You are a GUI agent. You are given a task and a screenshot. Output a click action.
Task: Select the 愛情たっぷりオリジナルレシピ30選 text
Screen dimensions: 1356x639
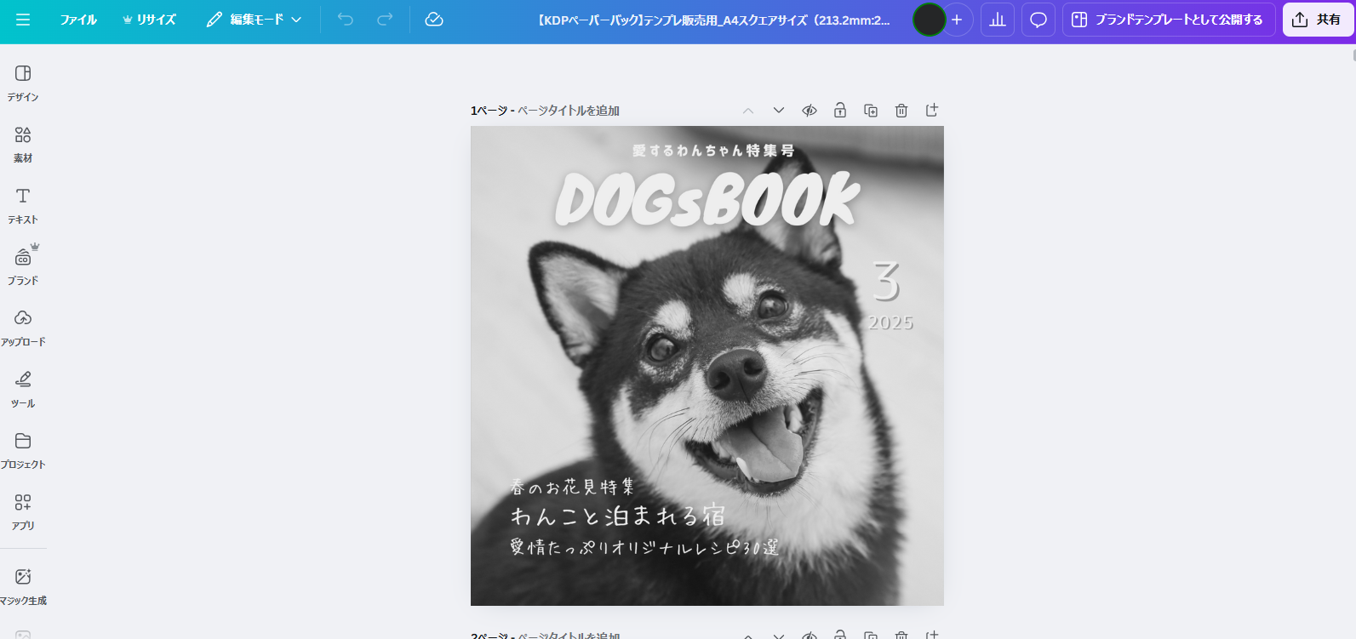pos(644,546)
